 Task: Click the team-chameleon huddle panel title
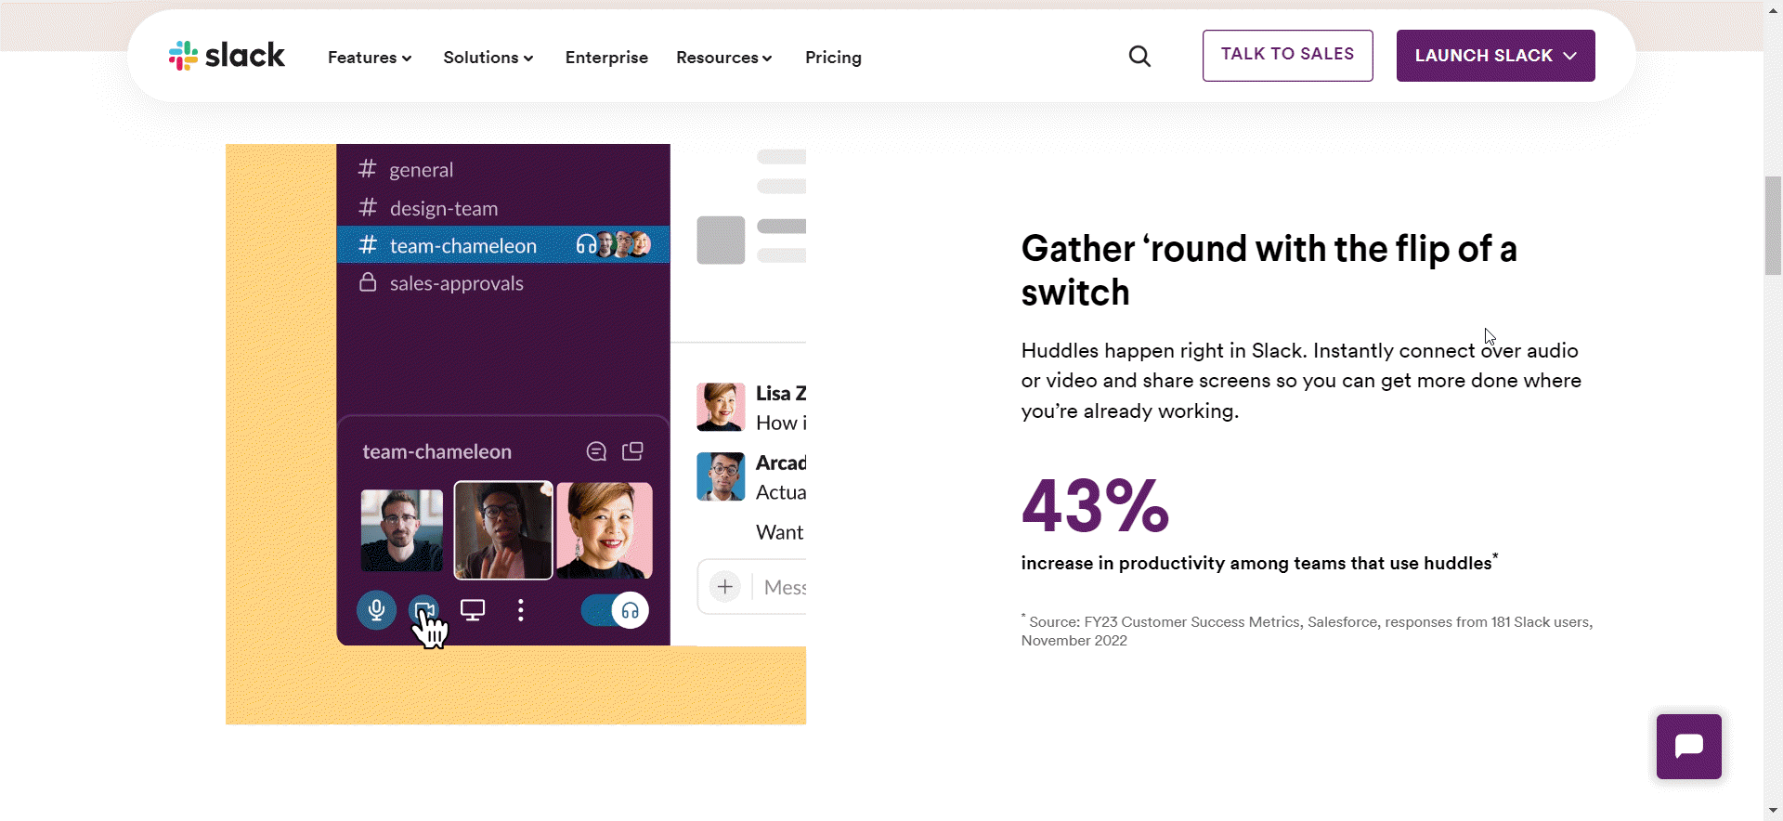437,451
